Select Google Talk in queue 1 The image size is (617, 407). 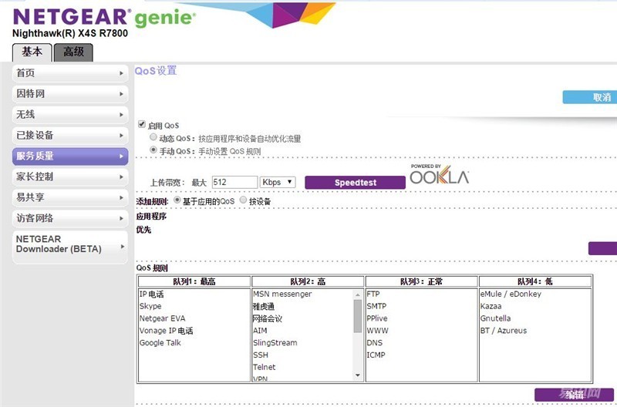(x=160, y=342)
